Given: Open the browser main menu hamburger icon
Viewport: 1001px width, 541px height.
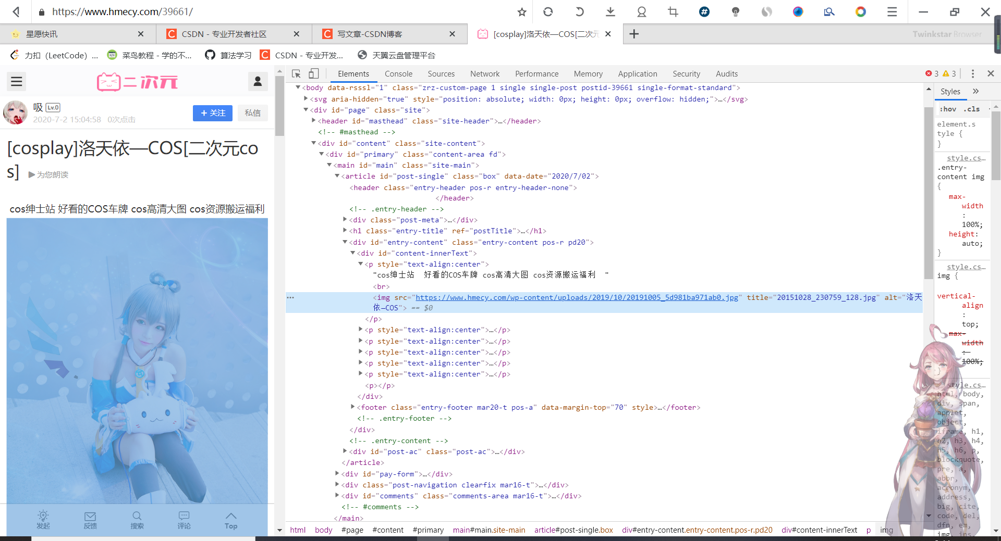Looking at the screenshot, I should click(892, 11).
